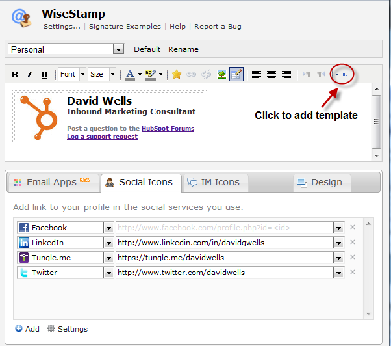This screenshot has width=391, height=346.
Task: Expand highlight color options arrow
Action: pyautogui.click(x=160, y=74)
